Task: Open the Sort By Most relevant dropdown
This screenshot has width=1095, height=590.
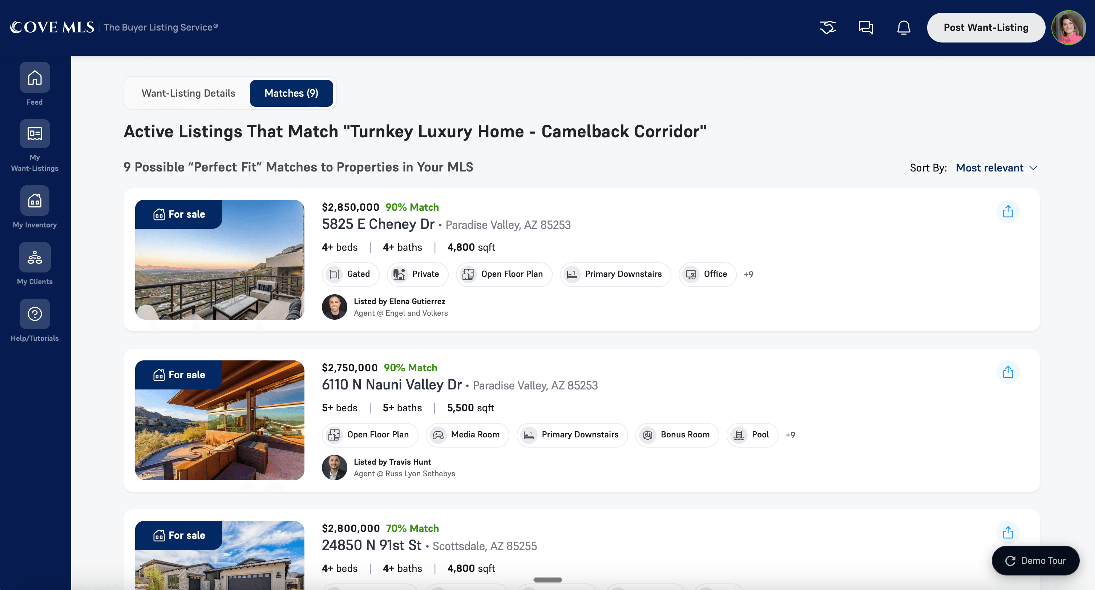Action: (997, 168)
